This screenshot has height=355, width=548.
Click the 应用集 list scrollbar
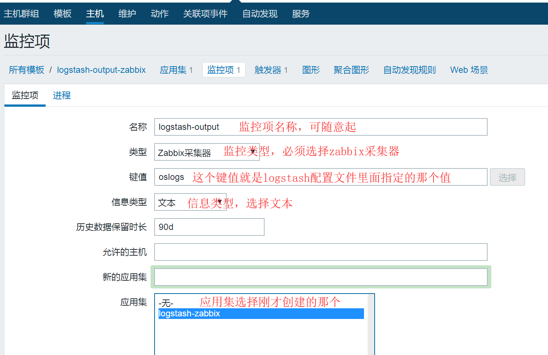(x=371, y=324)
